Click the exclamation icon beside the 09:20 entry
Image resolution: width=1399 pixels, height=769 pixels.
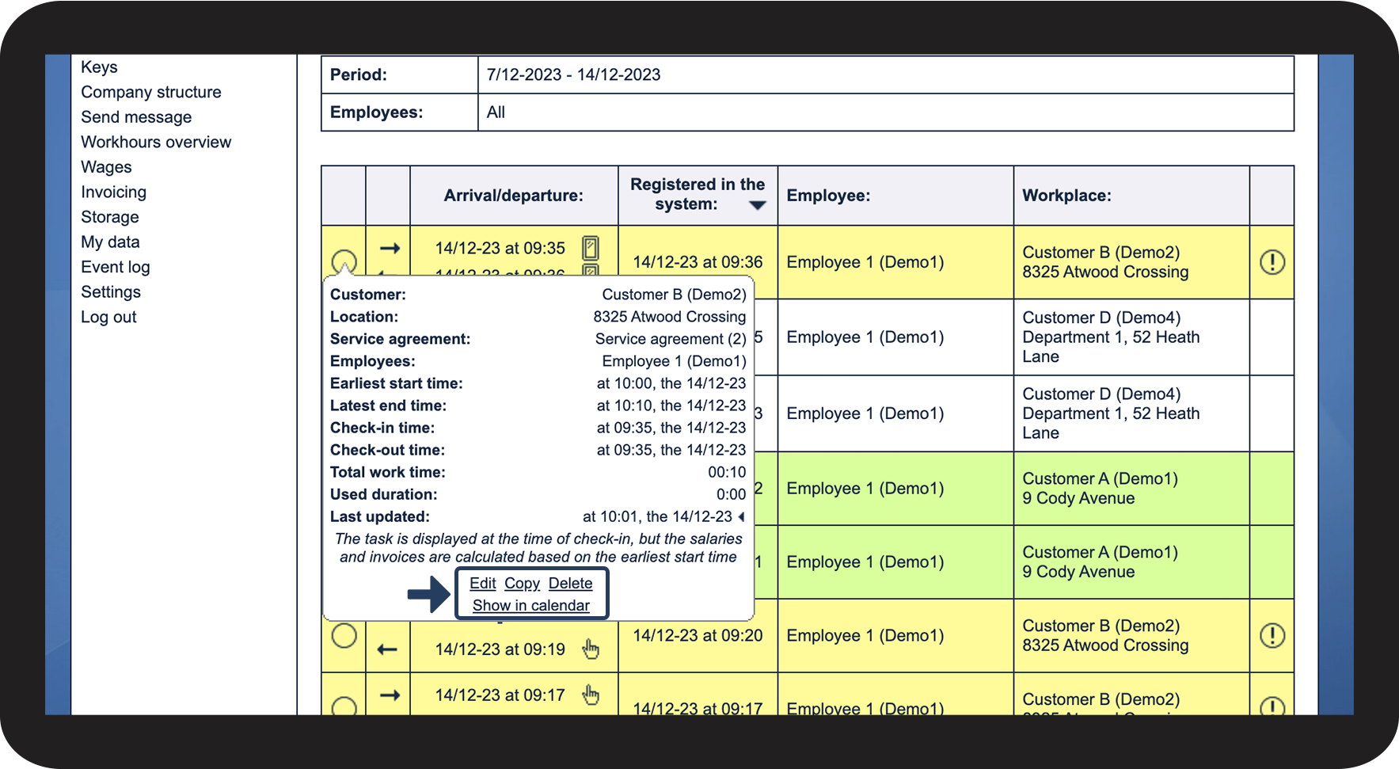1272,635
